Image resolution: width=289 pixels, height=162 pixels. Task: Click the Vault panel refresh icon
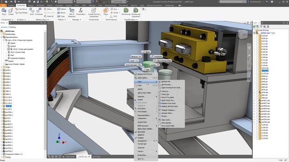[254, 27]
